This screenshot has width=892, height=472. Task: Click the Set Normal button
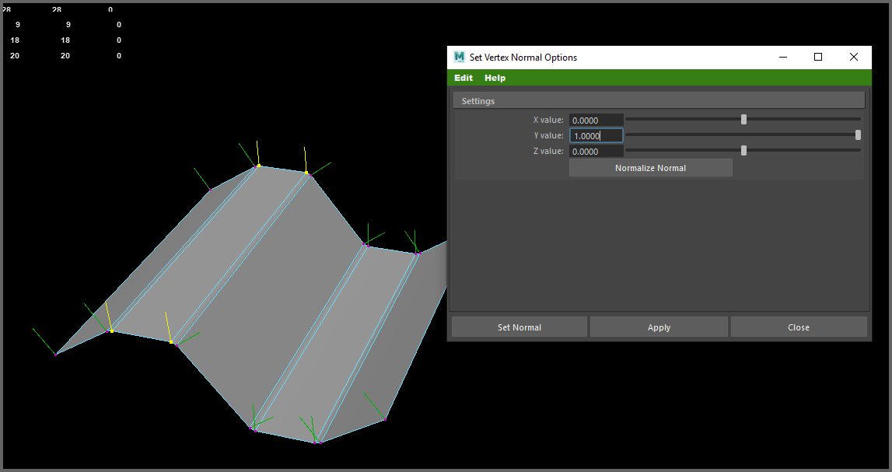pyautogui.click(x=519, y=327)
